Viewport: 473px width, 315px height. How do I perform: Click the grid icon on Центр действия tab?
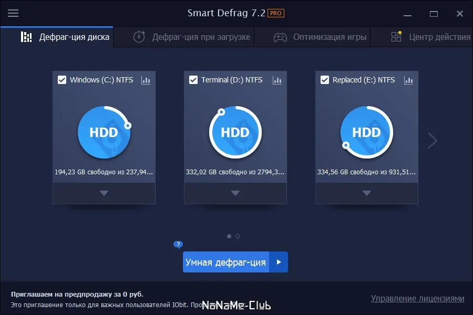pyautogui.click(x=395, y=37)
